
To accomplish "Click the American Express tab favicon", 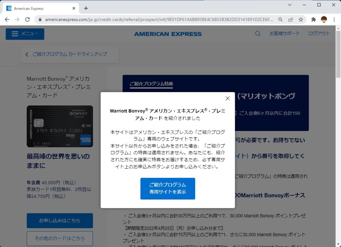I will [9, 8].
